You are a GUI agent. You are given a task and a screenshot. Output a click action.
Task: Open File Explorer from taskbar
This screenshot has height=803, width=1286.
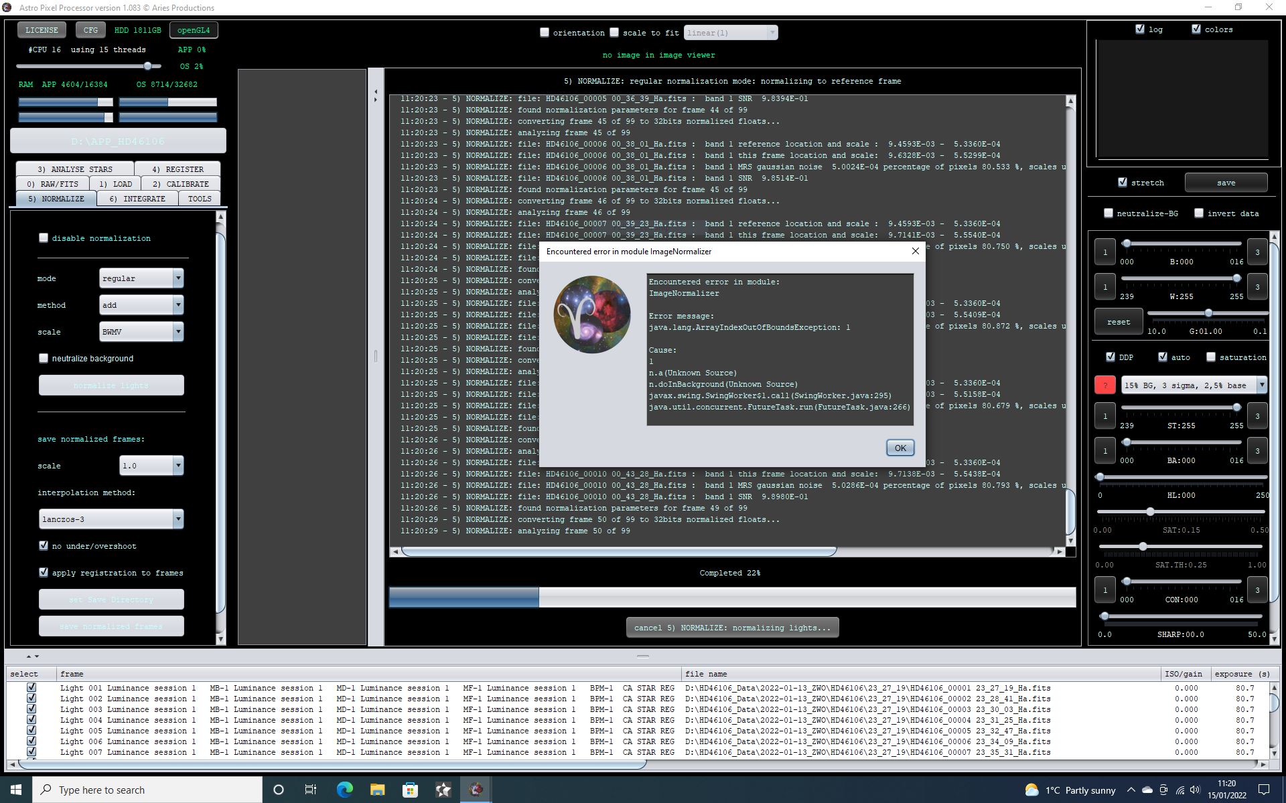point(377,790)
